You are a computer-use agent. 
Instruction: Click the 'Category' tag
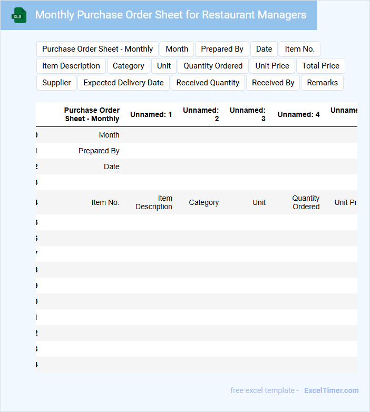128,66
